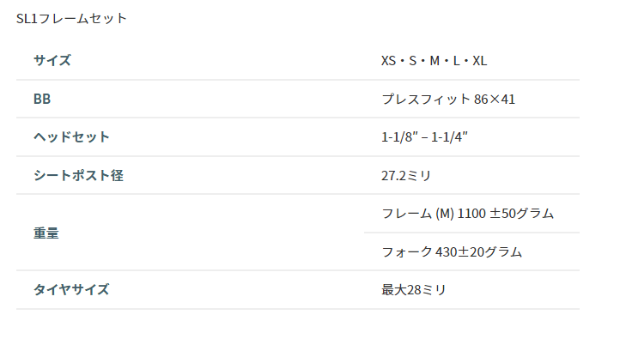Select the シートポスト径 row label
620x345 pixels.
point(78,175)
